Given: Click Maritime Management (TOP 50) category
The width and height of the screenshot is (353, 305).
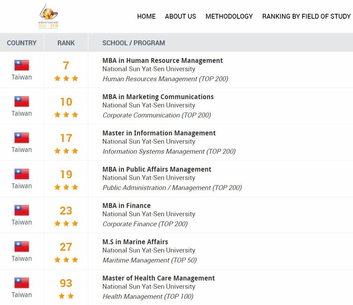Looking at the screenshot, I should tap(149, 260).
